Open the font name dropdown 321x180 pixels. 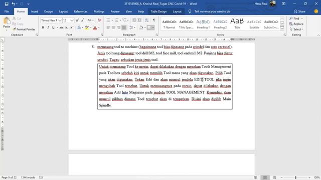(60, 20)
